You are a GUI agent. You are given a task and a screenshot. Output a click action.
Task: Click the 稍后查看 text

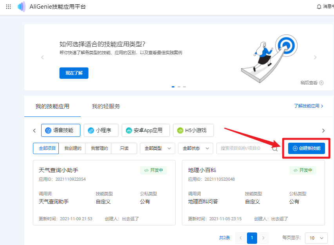[309, 83]
